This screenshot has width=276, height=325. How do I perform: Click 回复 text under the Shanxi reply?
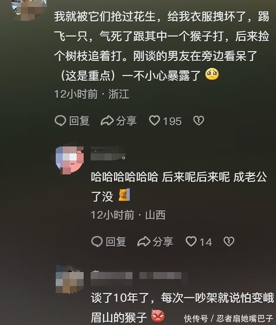[x=116, y=242]
